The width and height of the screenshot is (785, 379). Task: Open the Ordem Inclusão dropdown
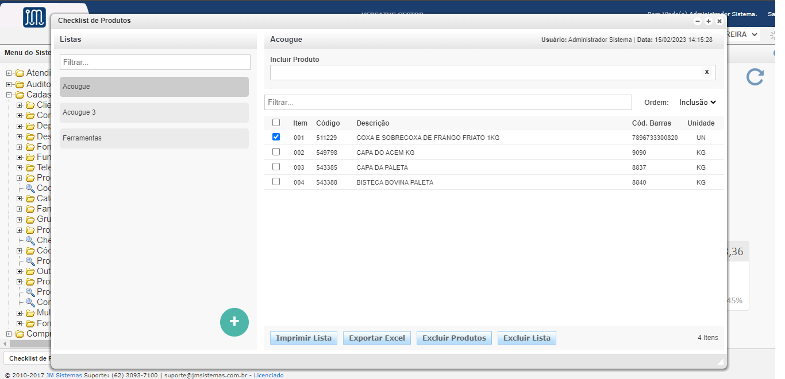click(698, 102)
